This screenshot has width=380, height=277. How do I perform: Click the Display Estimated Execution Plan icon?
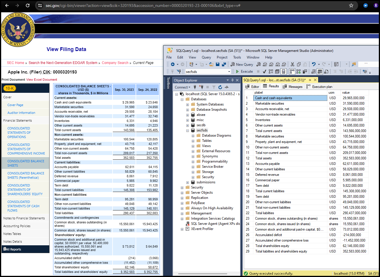(271, 71)
